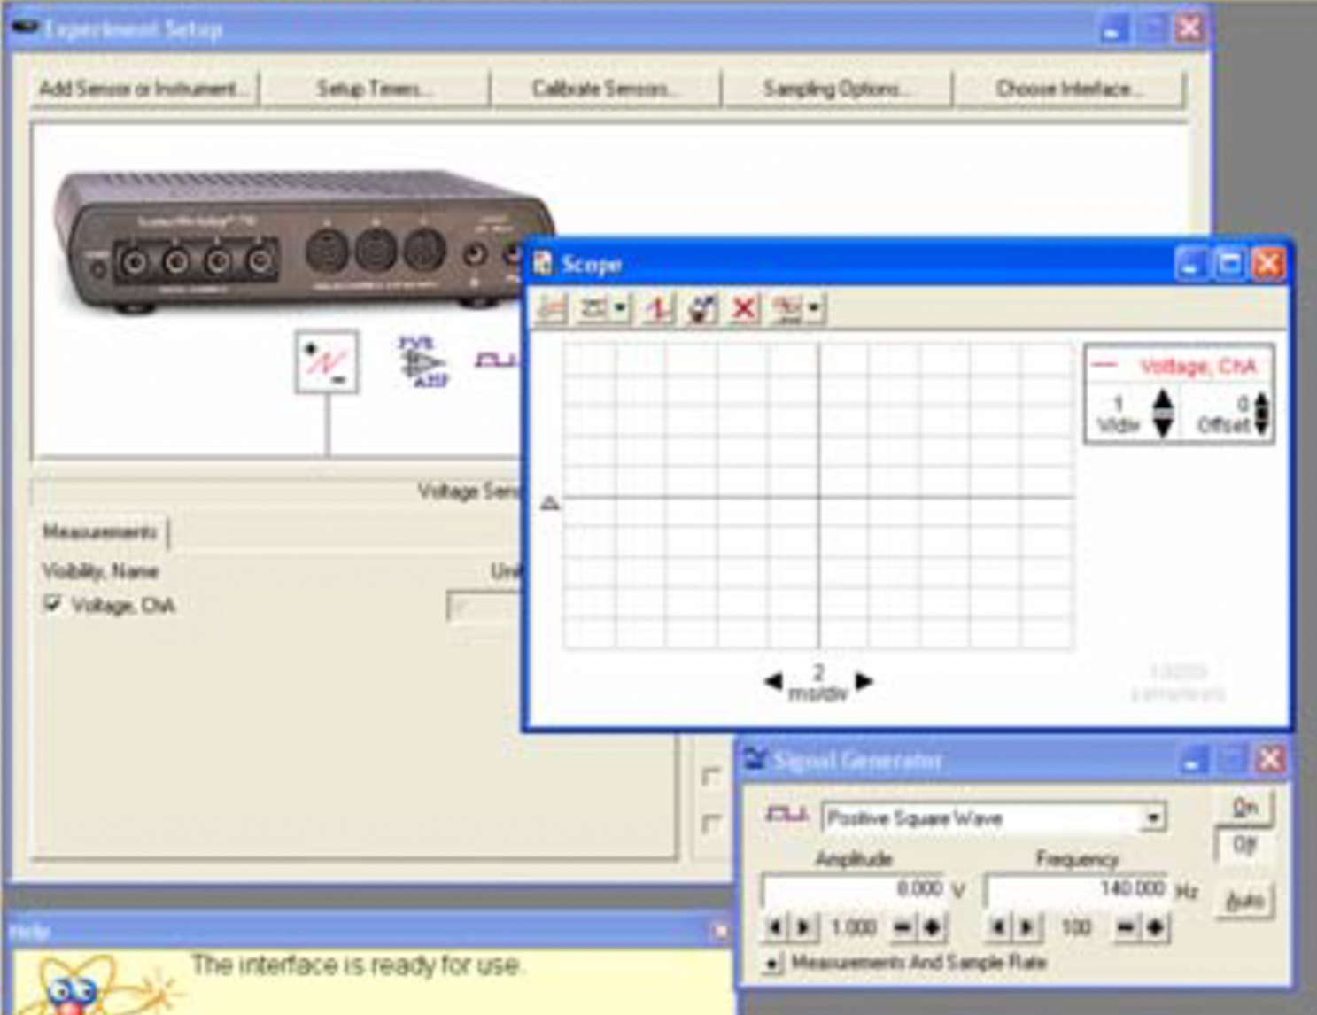Open Sampling Options in Experiment Setup
The height and width of the screenshot is (1015, 1317).
pos(835,89)
